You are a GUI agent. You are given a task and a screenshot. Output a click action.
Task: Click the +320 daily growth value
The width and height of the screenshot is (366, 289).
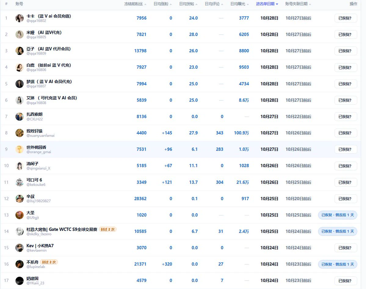point(167,264)
